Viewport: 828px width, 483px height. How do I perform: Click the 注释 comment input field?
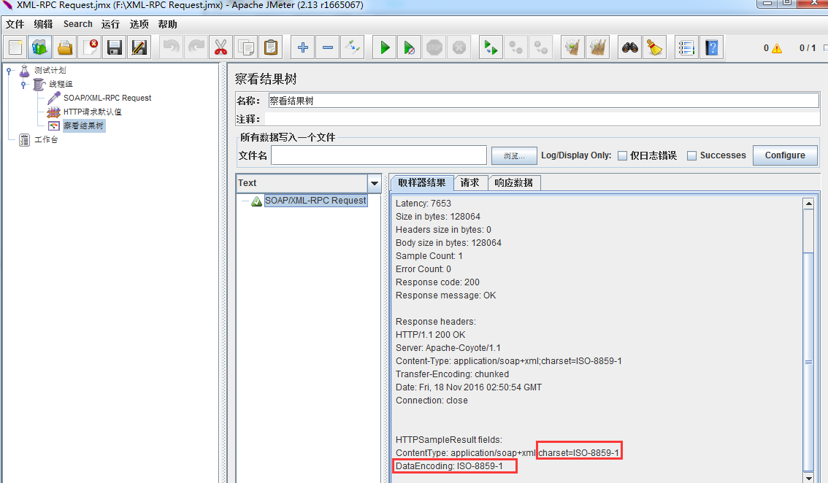pos(541,120)
